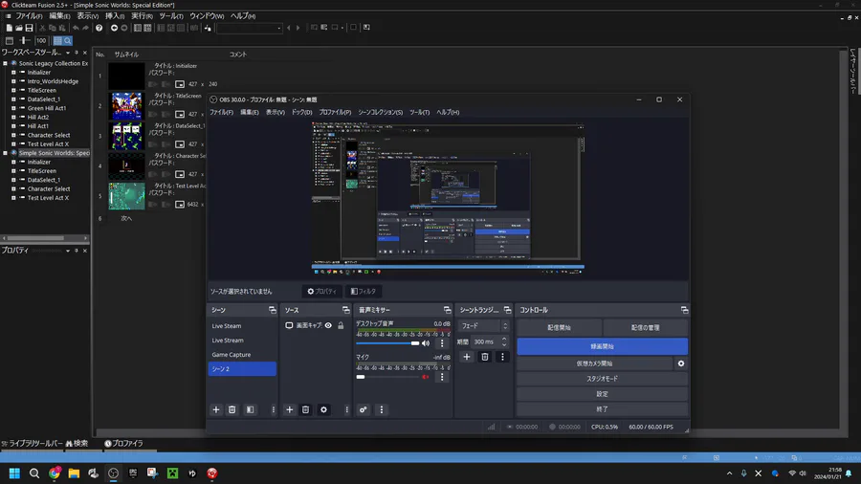Click the Save disk icon in Fusion toolbar
The image size is (861, 484).
[29, 28]
